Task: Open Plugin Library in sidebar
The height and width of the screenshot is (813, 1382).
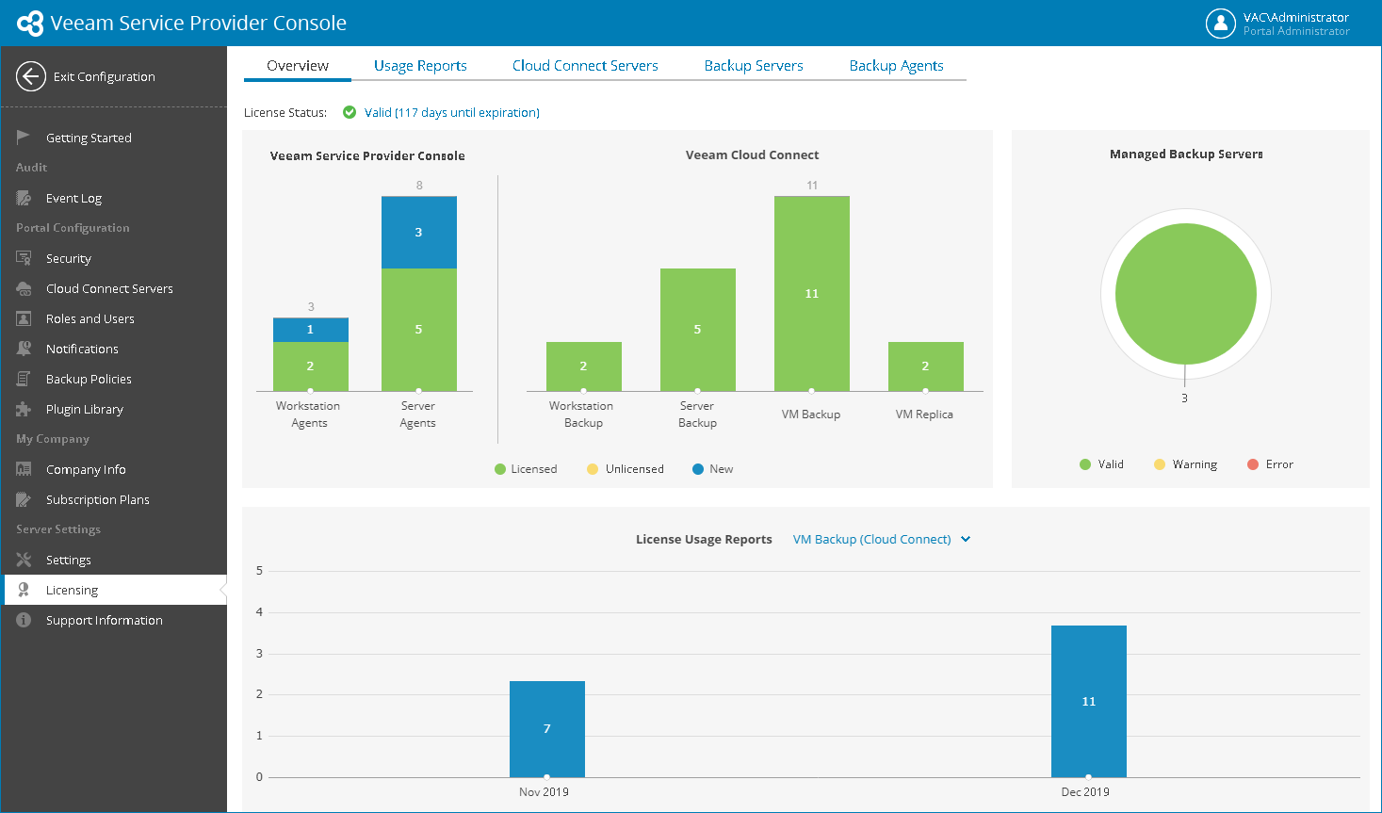Action: (85, 409)
